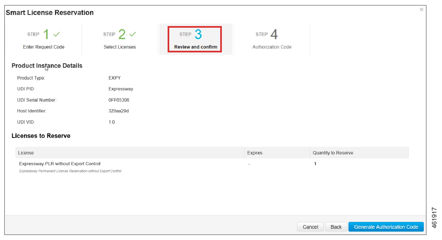This screenshot has width=442, height=240.
Task: Select Step 3 Review and confirm
Action: tap(196, 39)
